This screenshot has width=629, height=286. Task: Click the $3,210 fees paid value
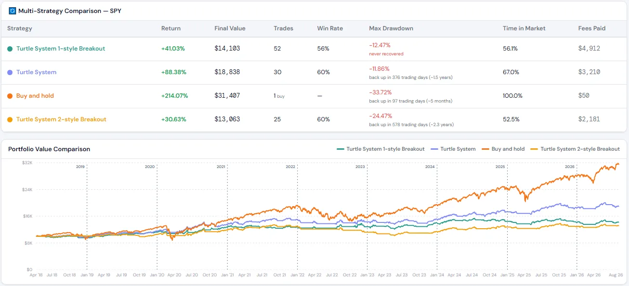[x=590, y=72]
